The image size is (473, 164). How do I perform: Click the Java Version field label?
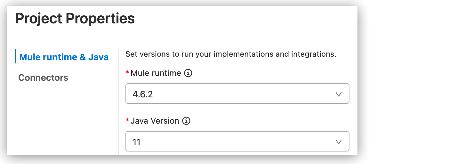pos(155,121)
